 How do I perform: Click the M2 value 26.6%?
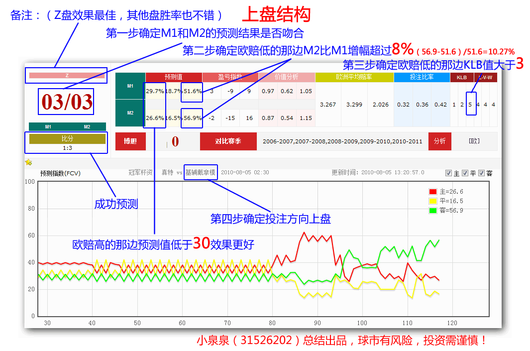pos(155,118)
